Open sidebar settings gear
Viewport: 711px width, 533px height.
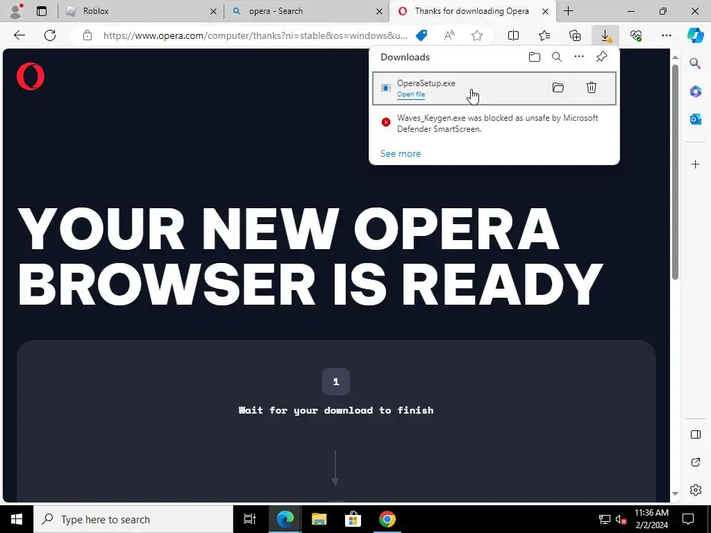click(x=696, y=490)
